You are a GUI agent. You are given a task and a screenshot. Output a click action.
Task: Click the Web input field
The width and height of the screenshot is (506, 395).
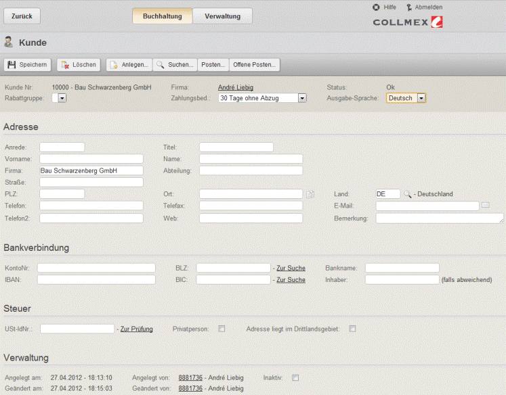[x=251, y=218]
